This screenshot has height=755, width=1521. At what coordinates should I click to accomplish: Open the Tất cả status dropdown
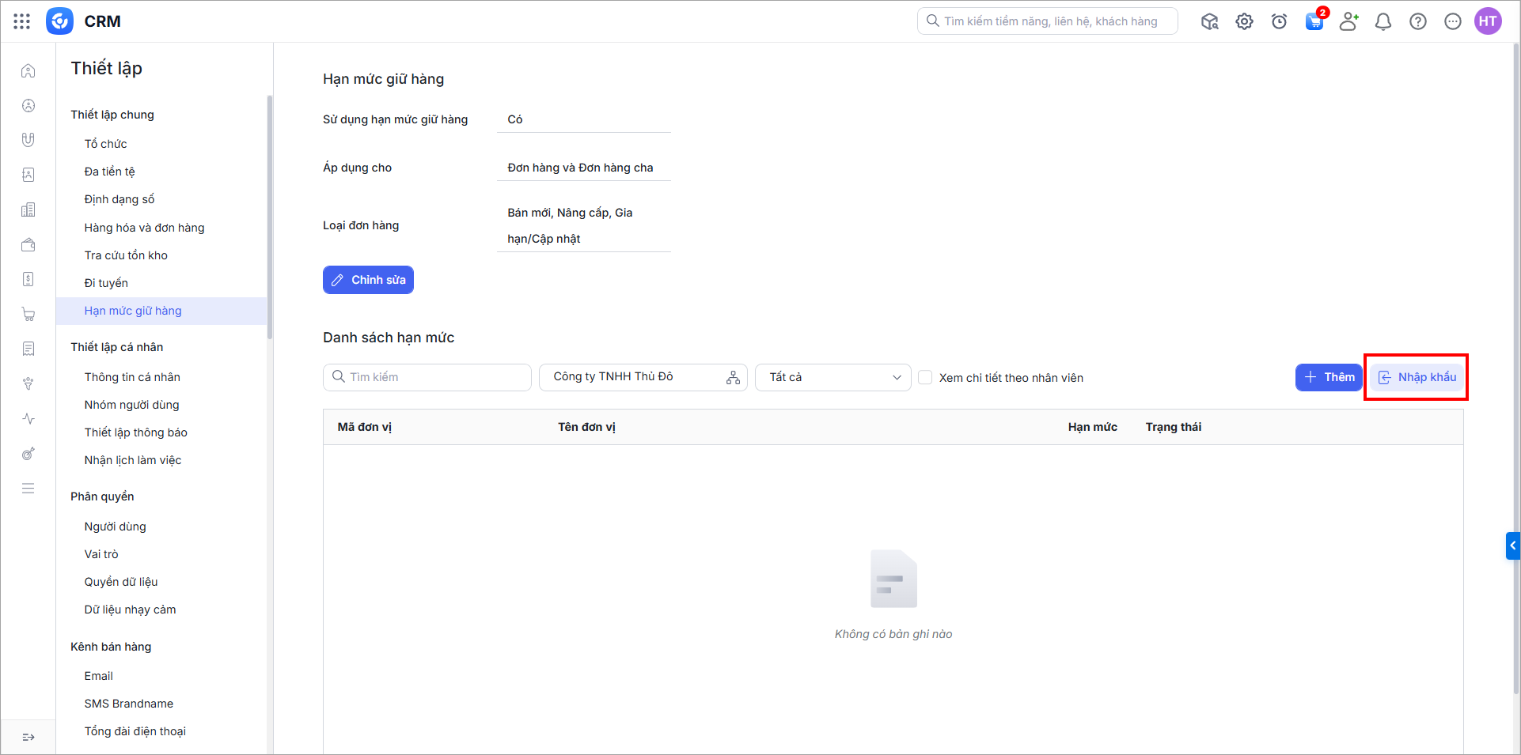pos(833,377)
